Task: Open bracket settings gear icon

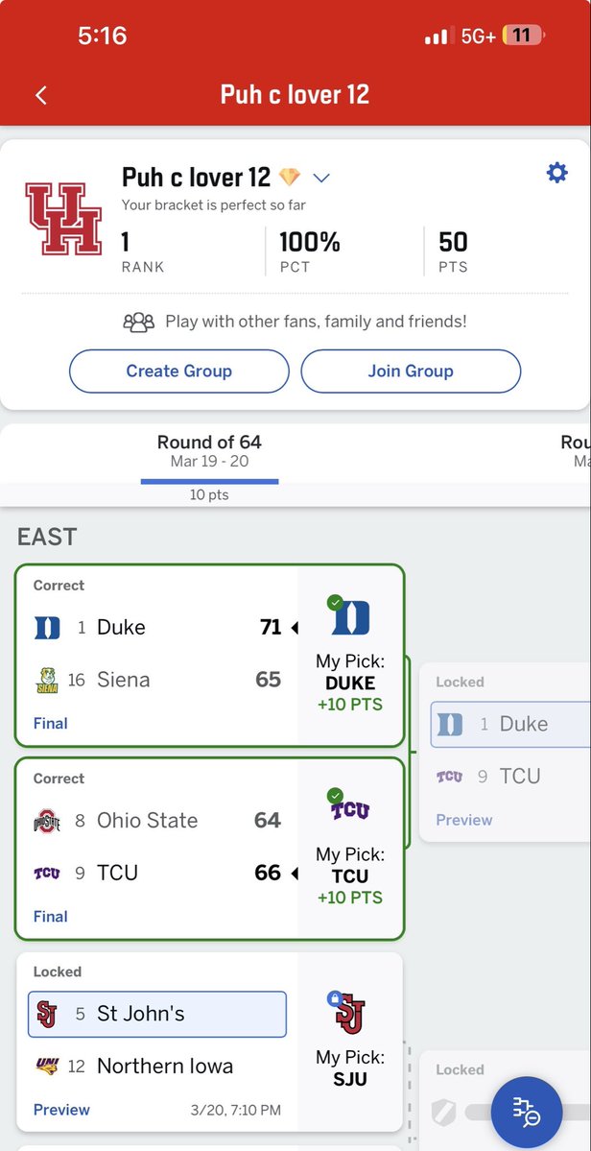Action: click(x=557, y=173)
